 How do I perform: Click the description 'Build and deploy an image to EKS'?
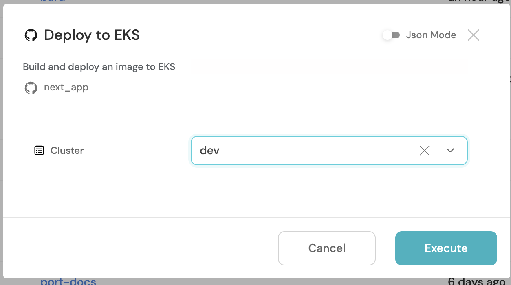[x=99, y=67]
